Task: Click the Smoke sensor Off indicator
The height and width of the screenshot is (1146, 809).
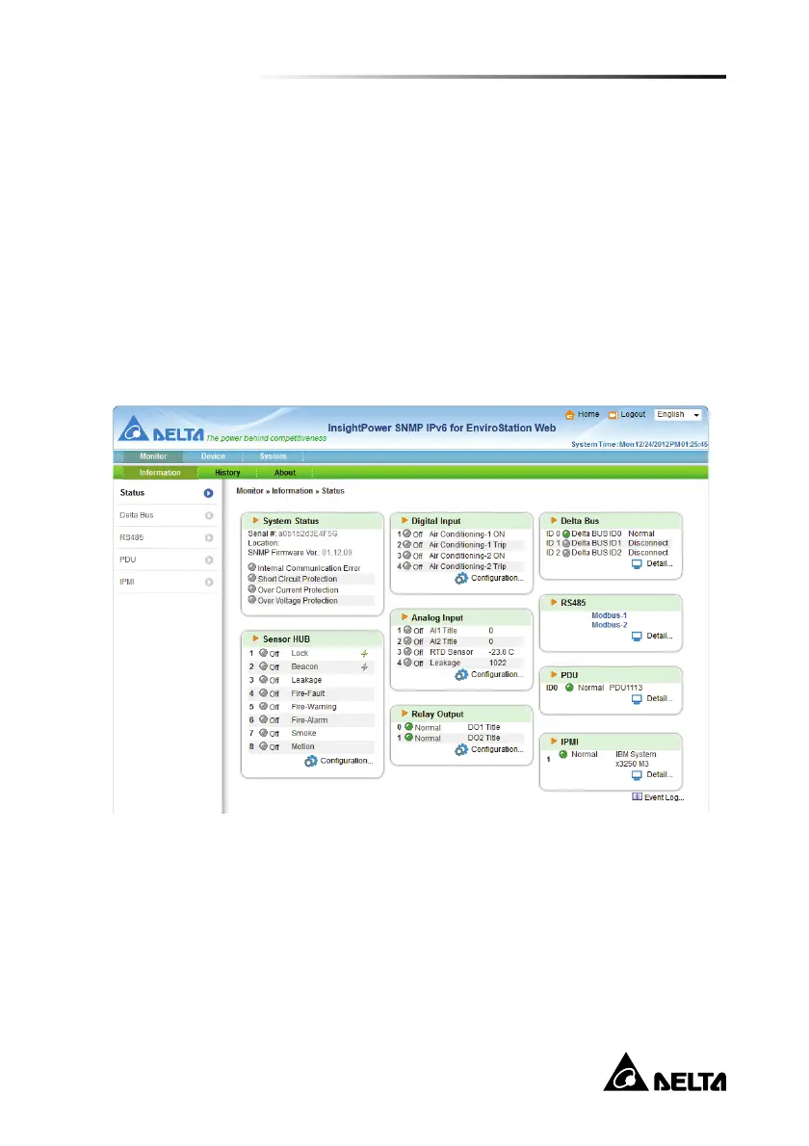Action: coord(263,733)
